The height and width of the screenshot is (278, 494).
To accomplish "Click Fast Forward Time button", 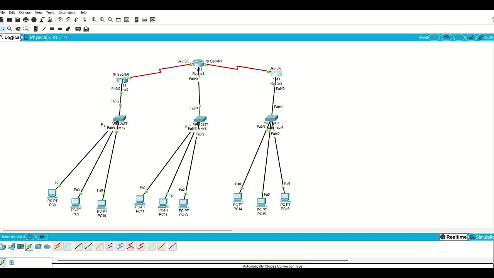I will click(42, 237).
